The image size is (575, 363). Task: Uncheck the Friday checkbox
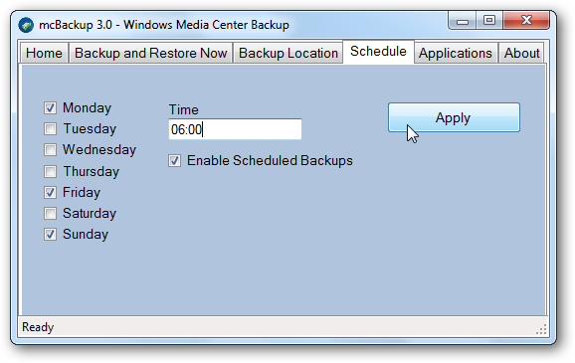(x=51, y=192)
